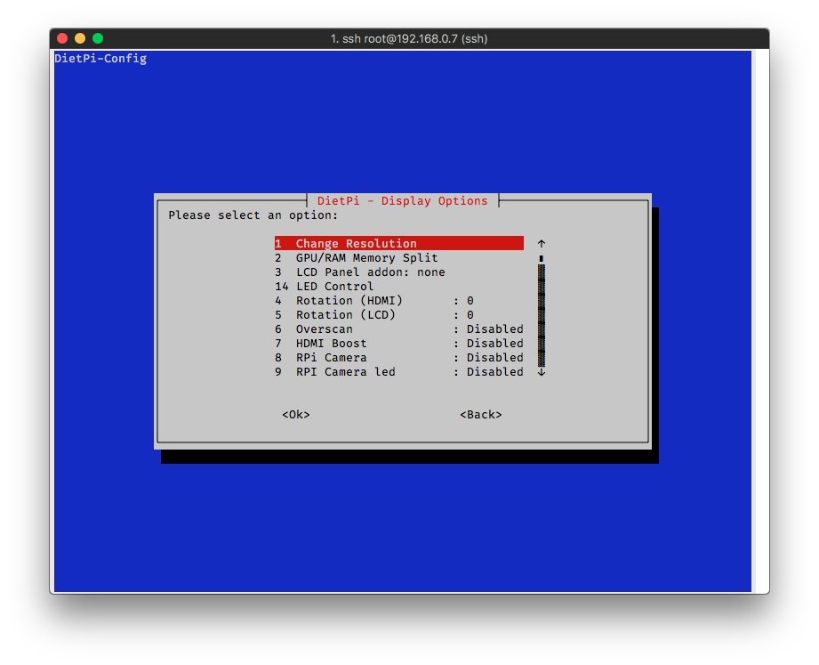Click the list scroll-down arrow
The height and width of the screenshot is (665, 819).
pos(542,372)
